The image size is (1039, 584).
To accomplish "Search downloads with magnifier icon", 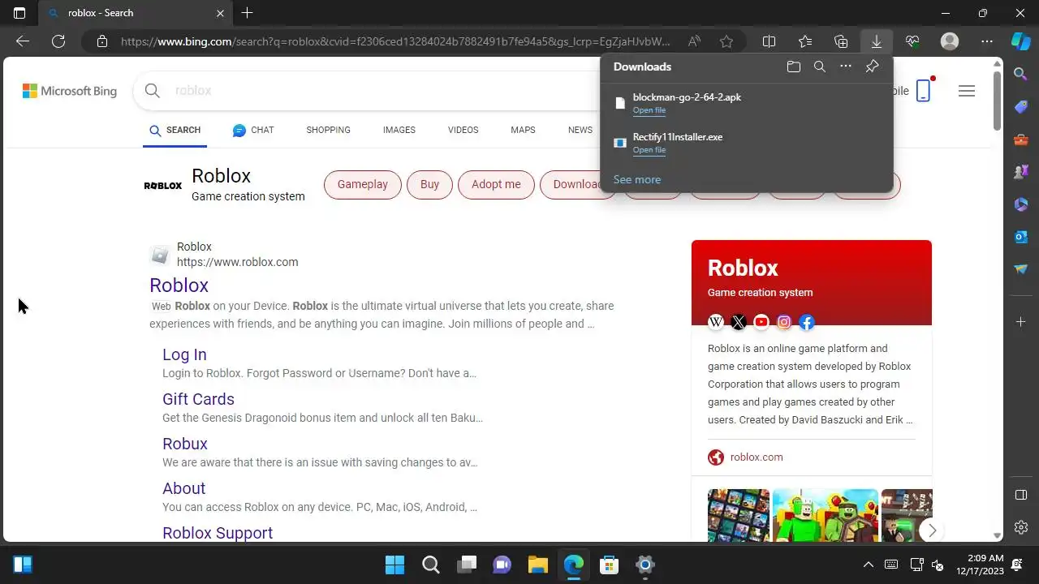I will 820,67.
